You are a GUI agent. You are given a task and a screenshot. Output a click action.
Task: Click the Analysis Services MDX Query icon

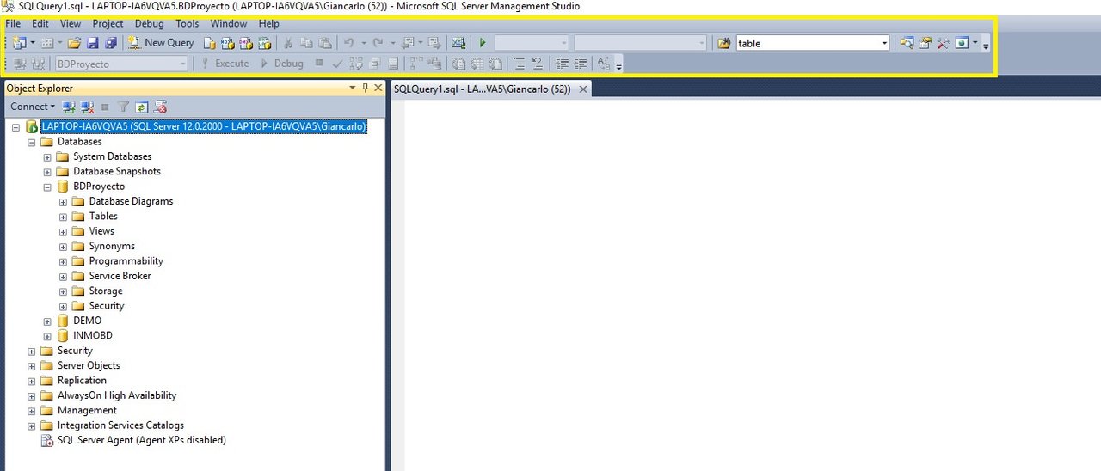[x=227, y=43]
